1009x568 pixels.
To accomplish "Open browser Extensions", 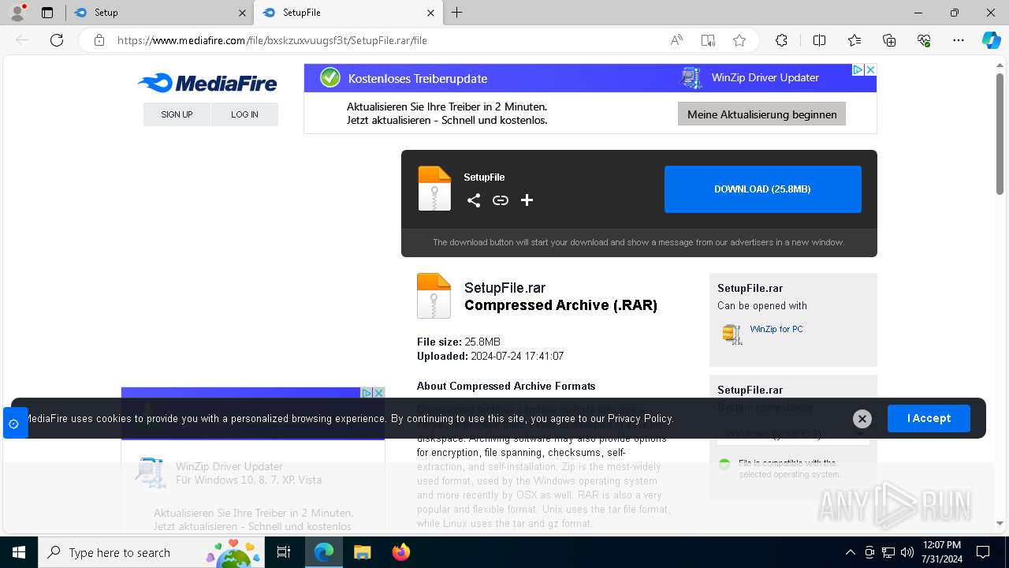I will pyautogui.click(x=781, y=40).
